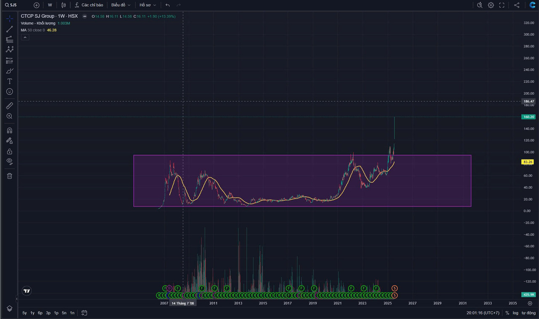Screen dimensions: 539x319
Task: Click the 20:01:16 (UTC+7) timezone
Action: [x=484, y=313]
